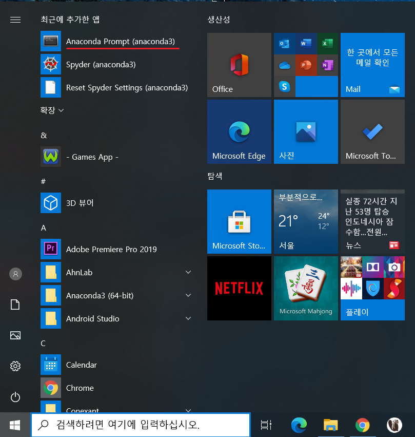Open Adobe Premiere Pro 2019
Image resolution: width=415 pixels, height=437 pixels.
[117, 249]
